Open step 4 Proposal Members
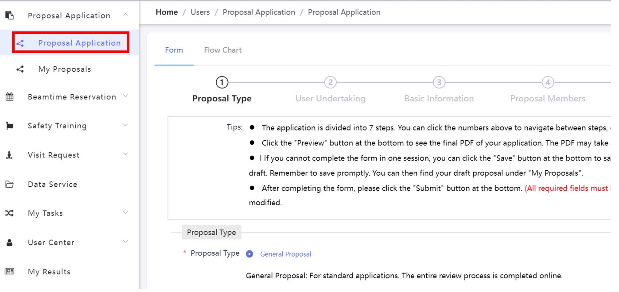 [548, 83]
